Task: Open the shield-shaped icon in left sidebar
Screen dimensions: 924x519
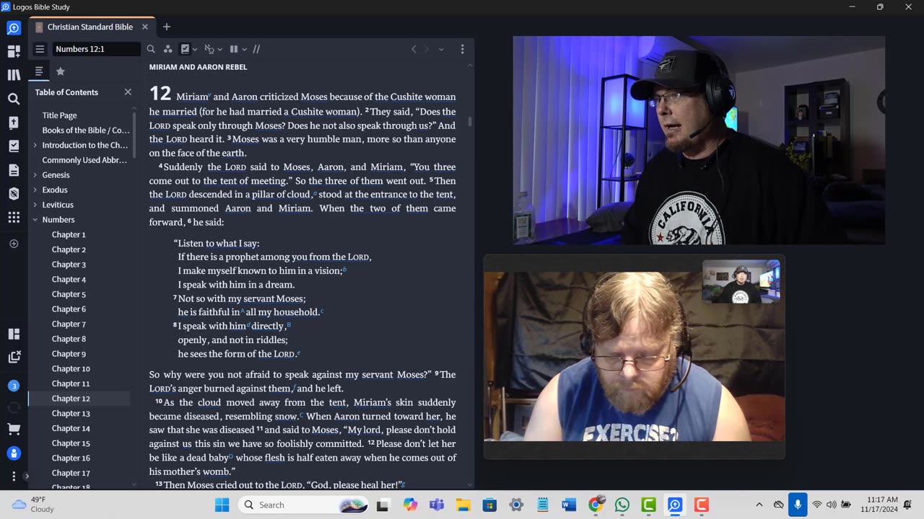Action: [14, 193]
